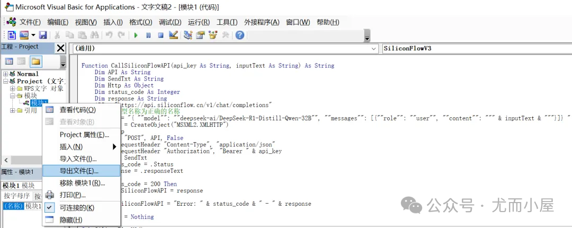Choose Project 属性(E)... from context menu
This screenshot has height=228, width=572.
tap(82, 135)
